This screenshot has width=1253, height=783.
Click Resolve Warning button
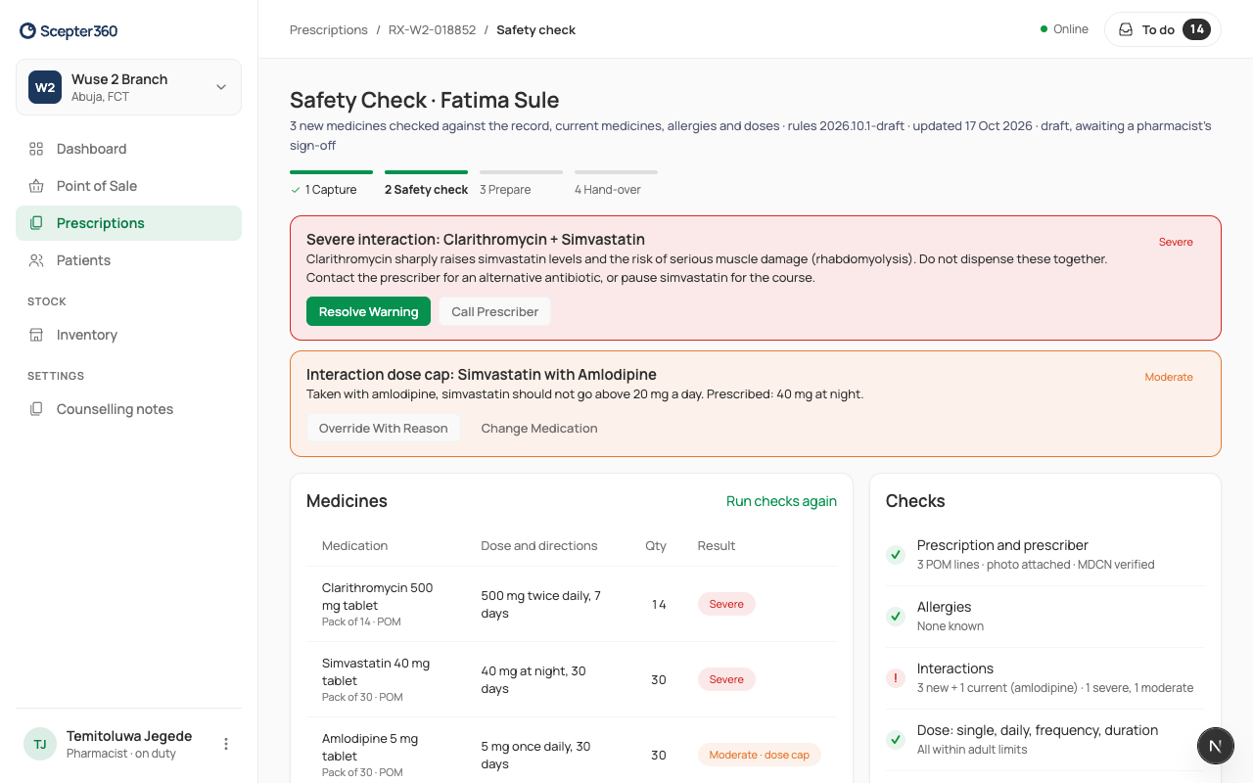tap(368, 311)
